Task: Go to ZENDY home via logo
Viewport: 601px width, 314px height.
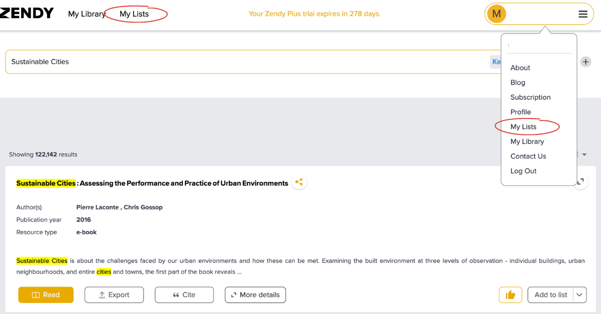Action: pos(26,13)
